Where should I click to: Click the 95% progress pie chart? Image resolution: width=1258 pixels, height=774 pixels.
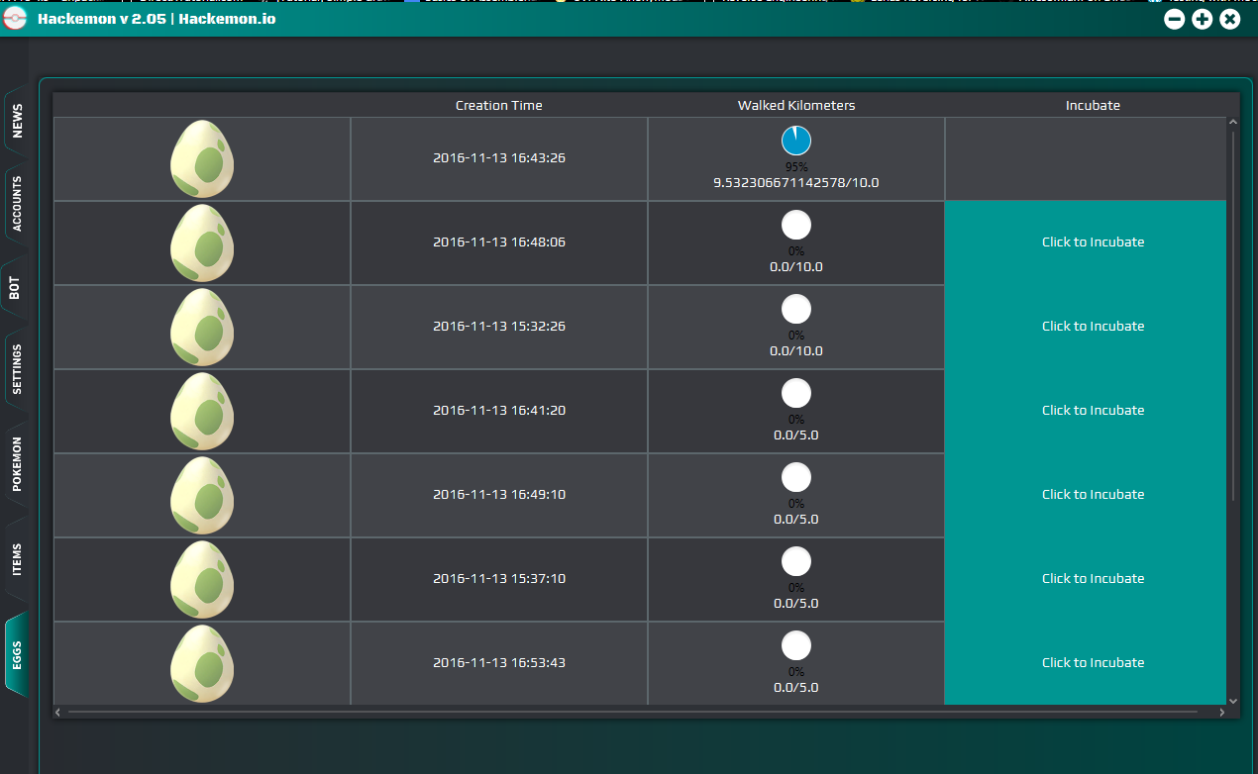click(x=796, y=141)
